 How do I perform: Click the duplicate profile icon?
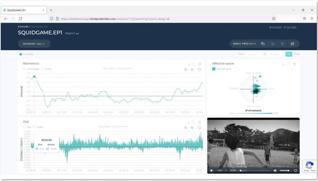[263, 44]
